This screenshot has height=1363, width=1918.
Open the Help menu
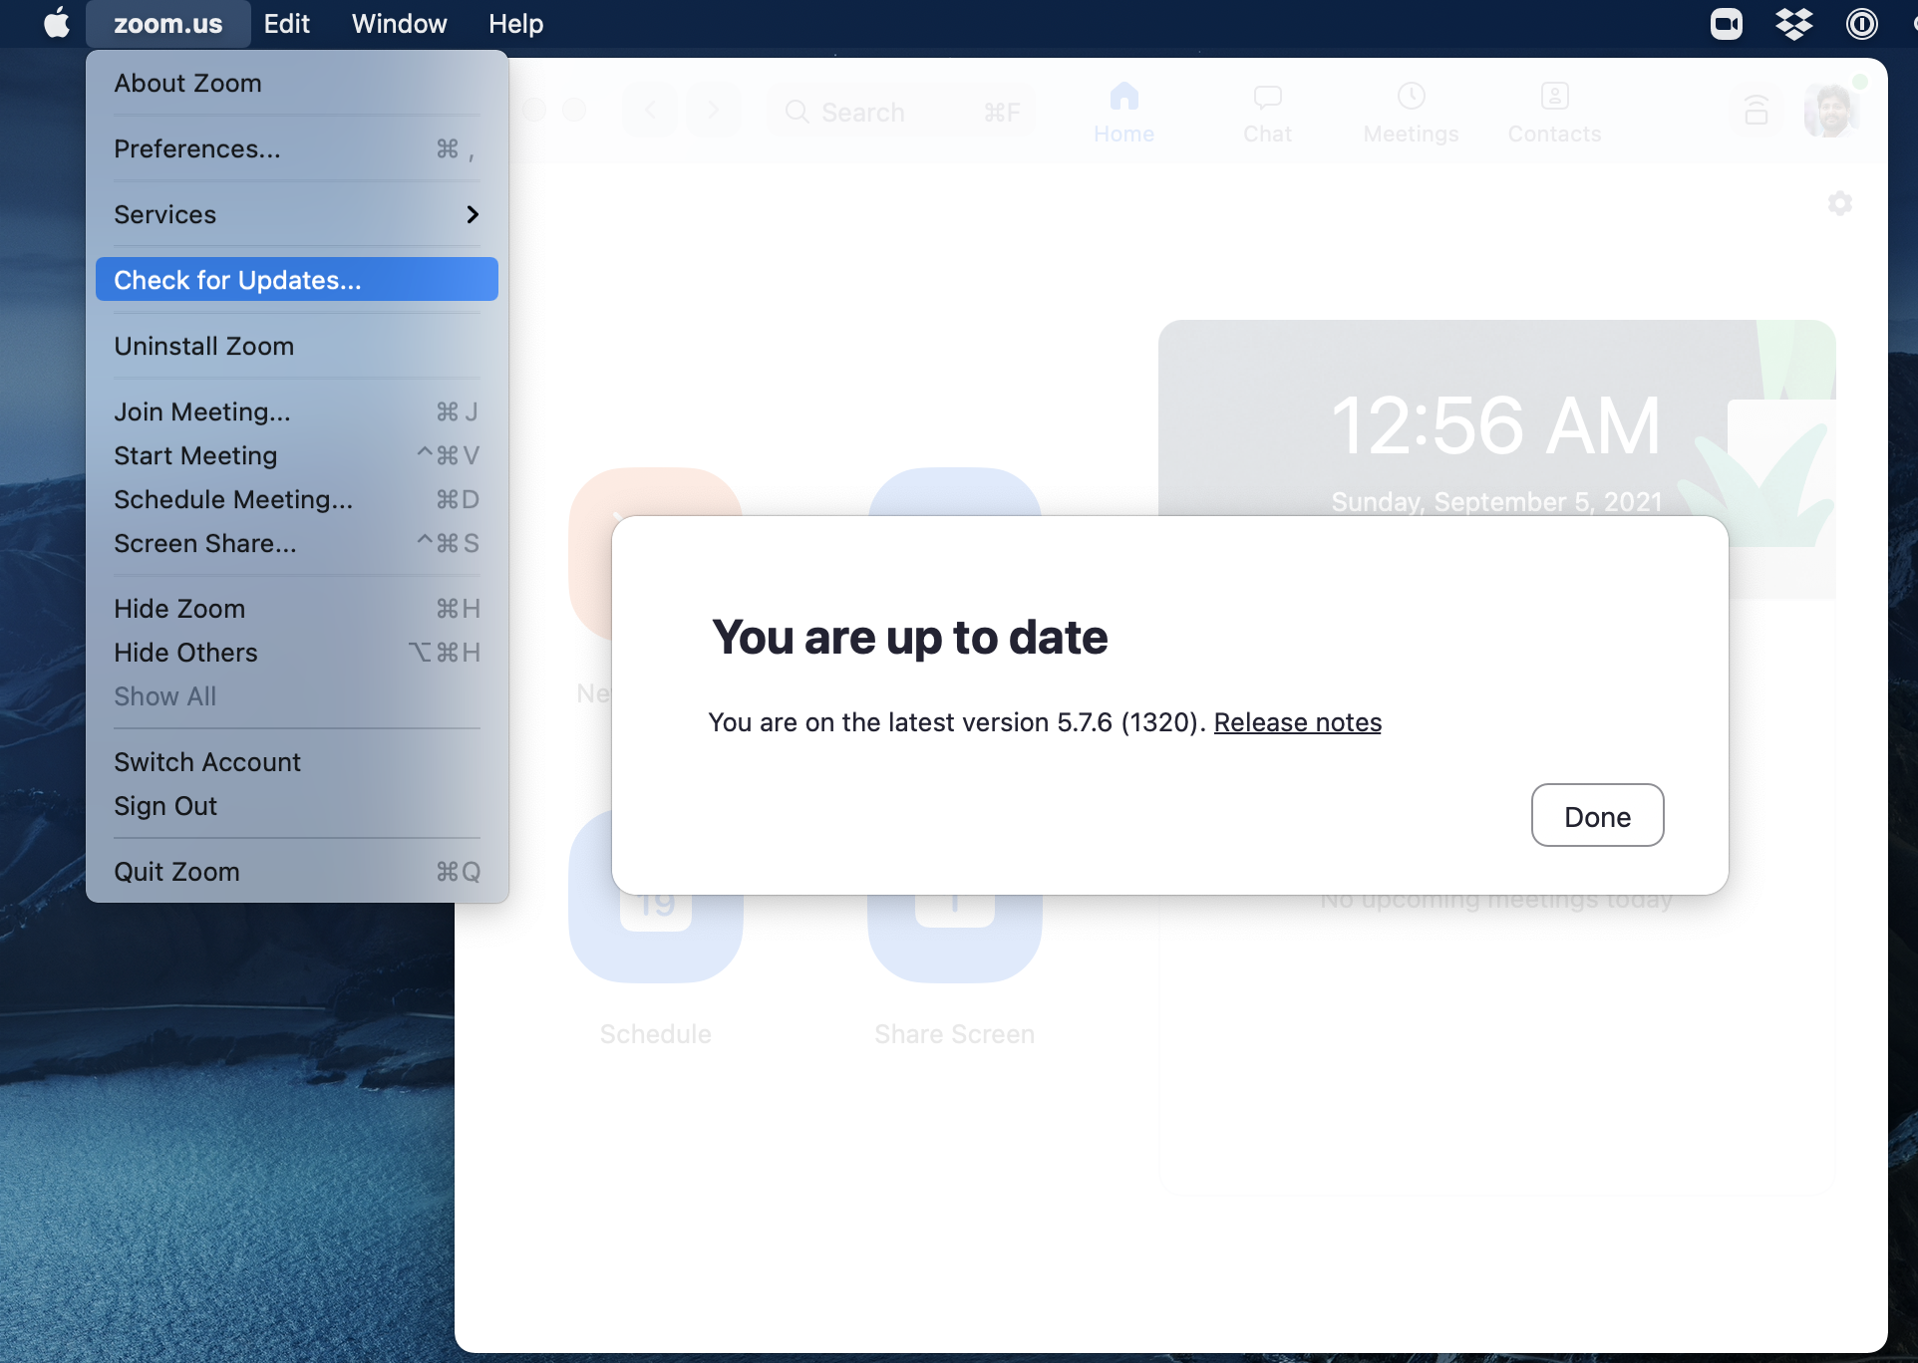[515, 24]
